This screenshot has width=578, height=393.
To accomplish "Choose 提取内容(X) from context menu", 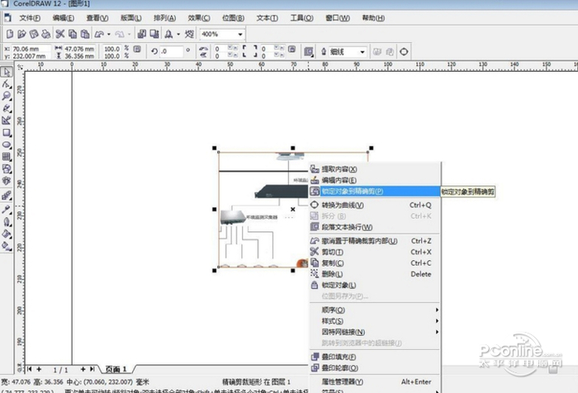I will pos(339,168).
